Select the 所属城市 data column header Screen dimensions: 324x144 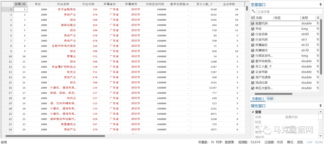[x=131, y=4]
